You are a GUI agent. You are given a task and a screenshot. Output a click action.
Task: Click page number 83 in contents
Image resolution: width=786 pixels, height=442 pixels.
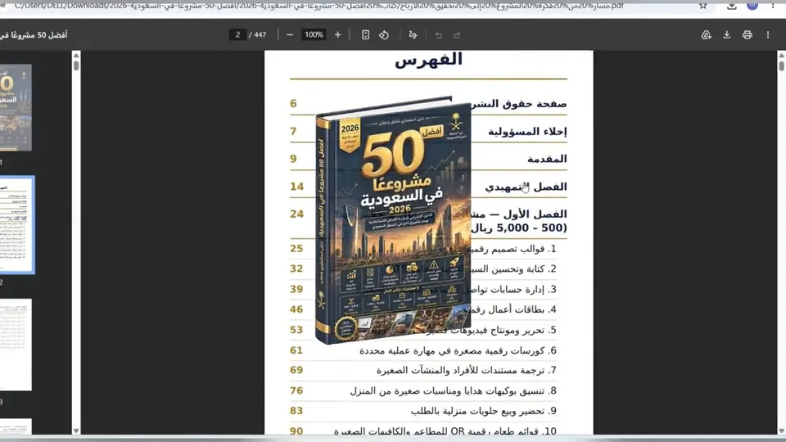click(x=296, y=411)
